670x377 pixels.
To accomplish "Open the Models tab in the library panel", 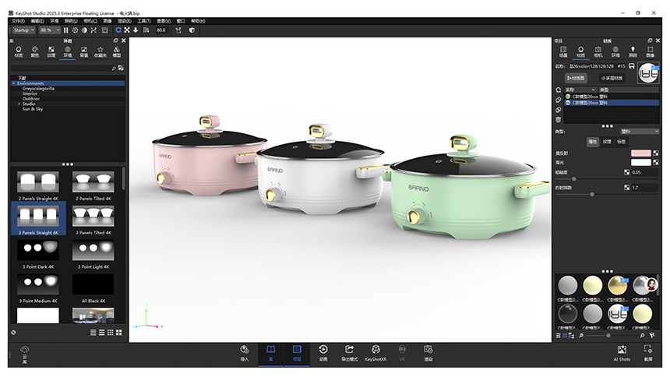I will 117,52.
